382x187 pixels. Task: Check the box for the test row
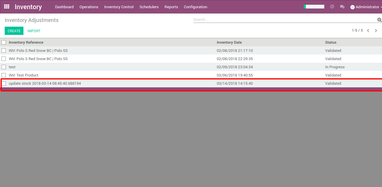[x=4, y=67]
